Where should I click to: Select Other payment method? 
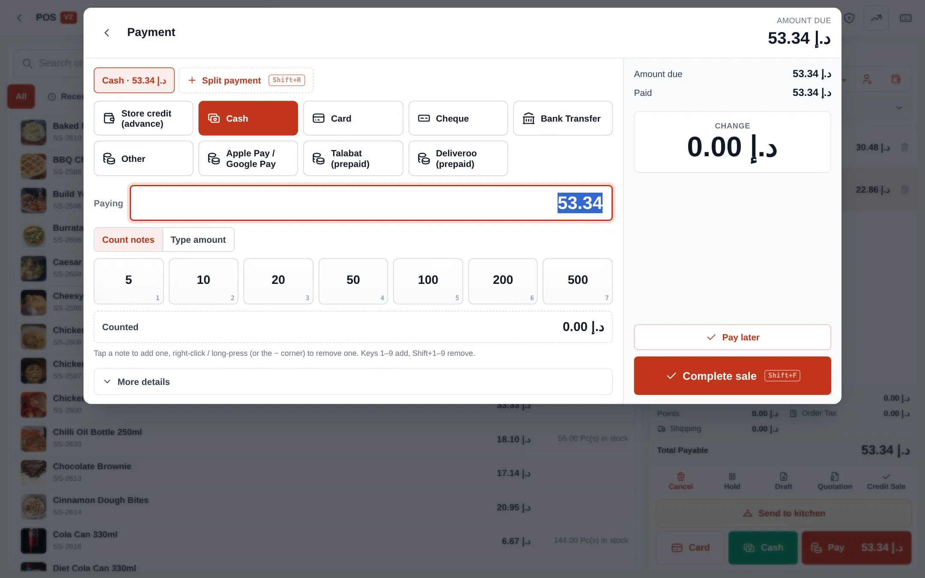(x=143, y=158)
